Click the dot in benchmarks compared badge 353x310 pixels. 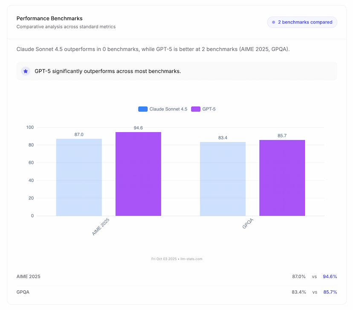(273, 22)
